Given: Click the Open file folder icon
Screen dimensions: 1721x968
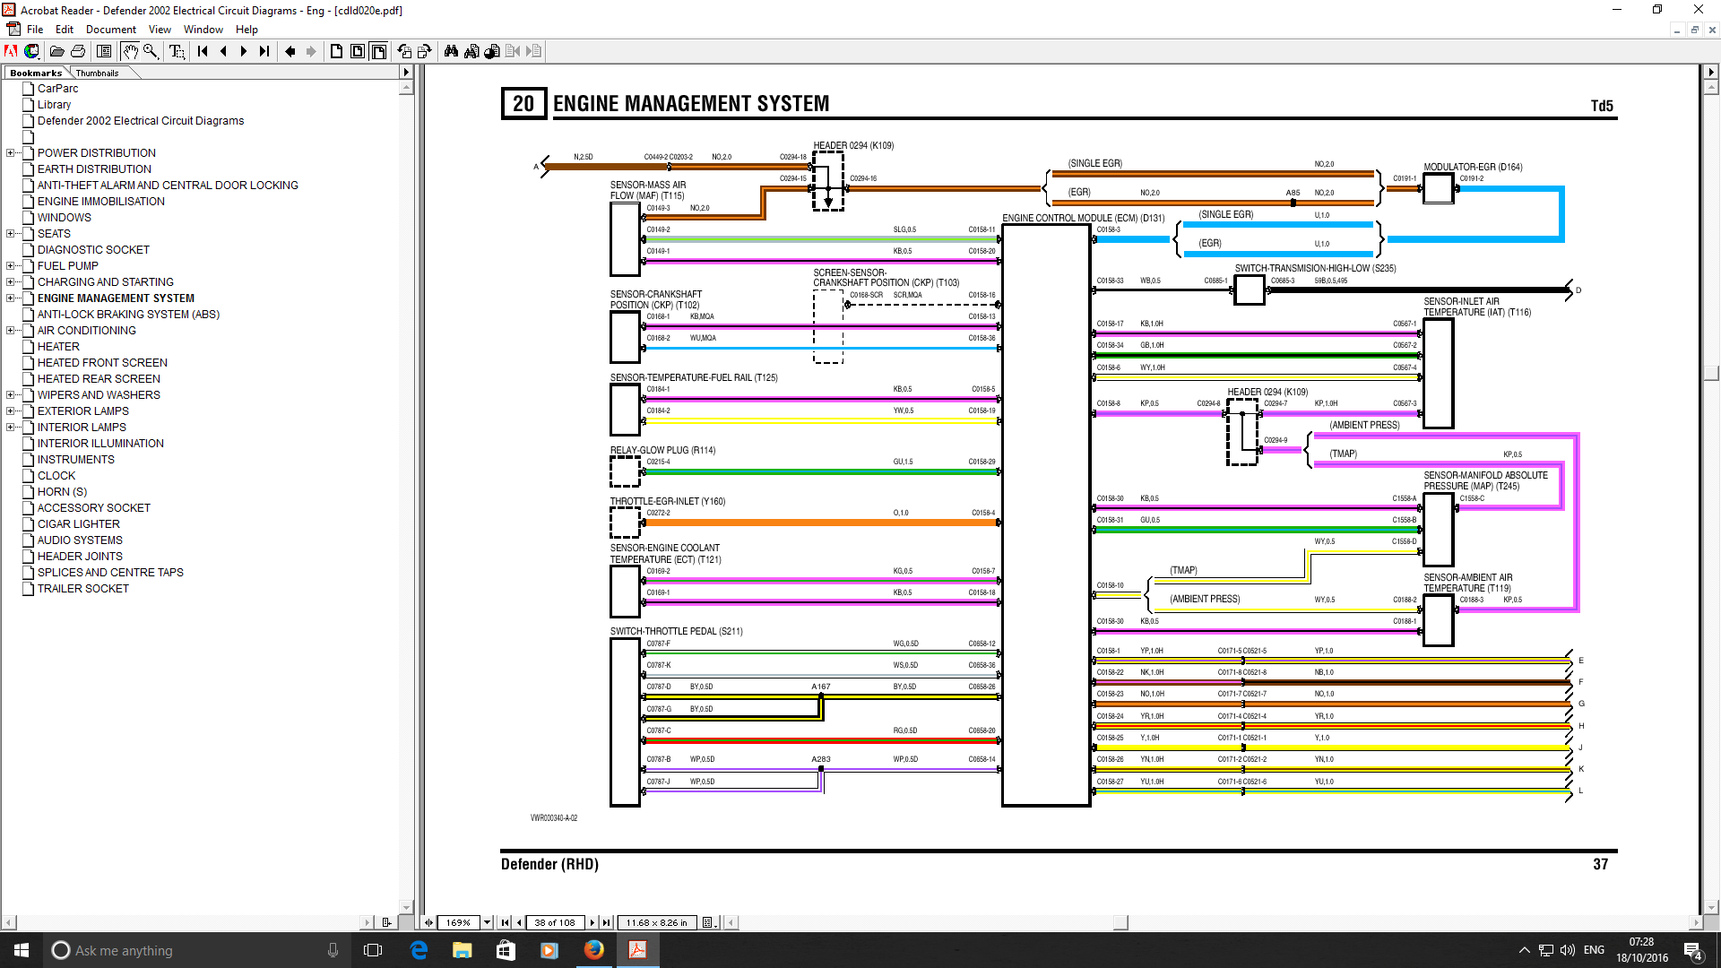Looking at the screenshot, I should [x=56, y=51].
